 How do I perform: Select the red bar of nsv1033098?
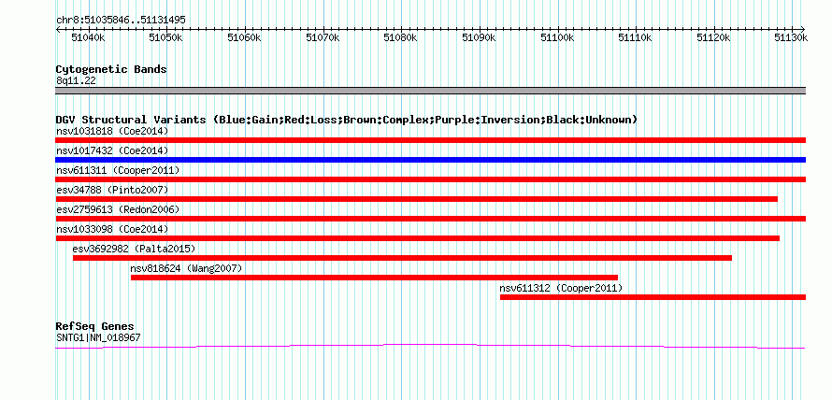(x=418, y=238)
